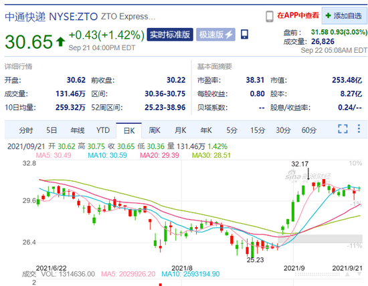
Task: Click the 市值 value 253.48亿
Action: click(x=347, y=80)
